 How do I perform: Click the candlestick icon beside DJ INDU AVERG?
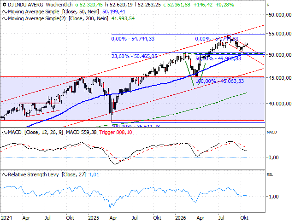[x=4, y=5]
